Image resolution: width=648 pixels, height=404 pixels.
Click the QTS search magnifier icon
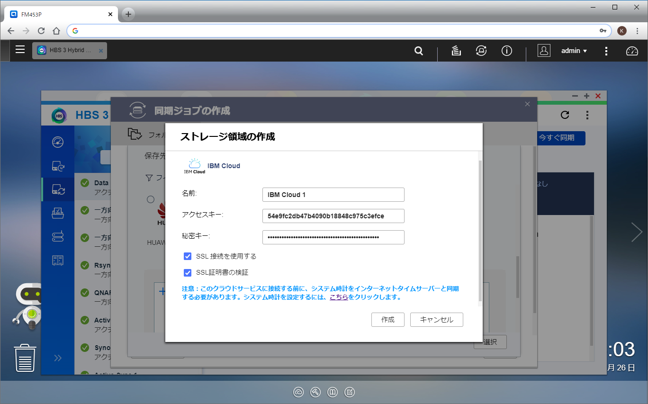pyautogui.click(x=419, y=51)
